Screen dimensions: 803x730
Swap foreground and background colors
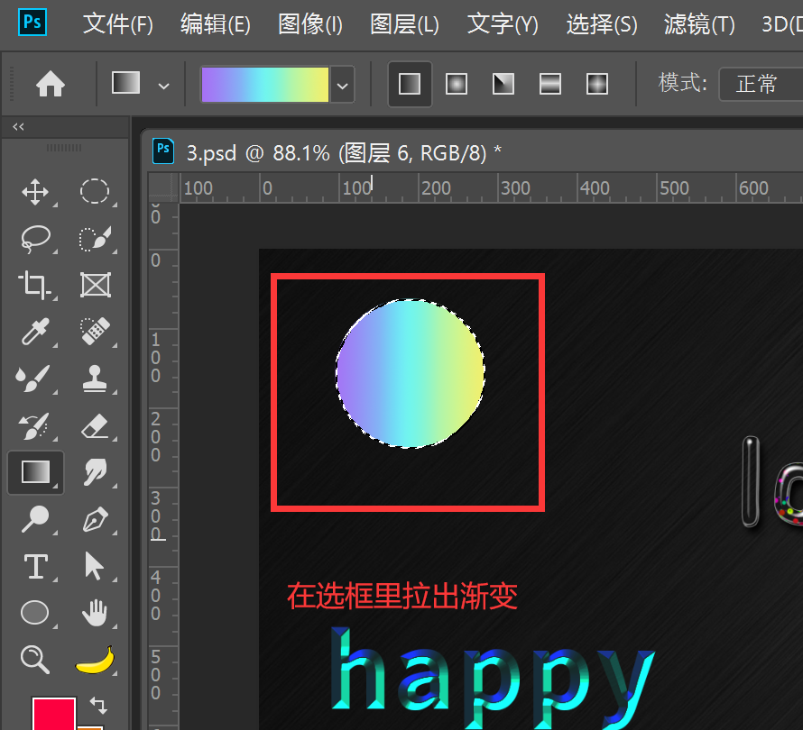click(99, 706)
